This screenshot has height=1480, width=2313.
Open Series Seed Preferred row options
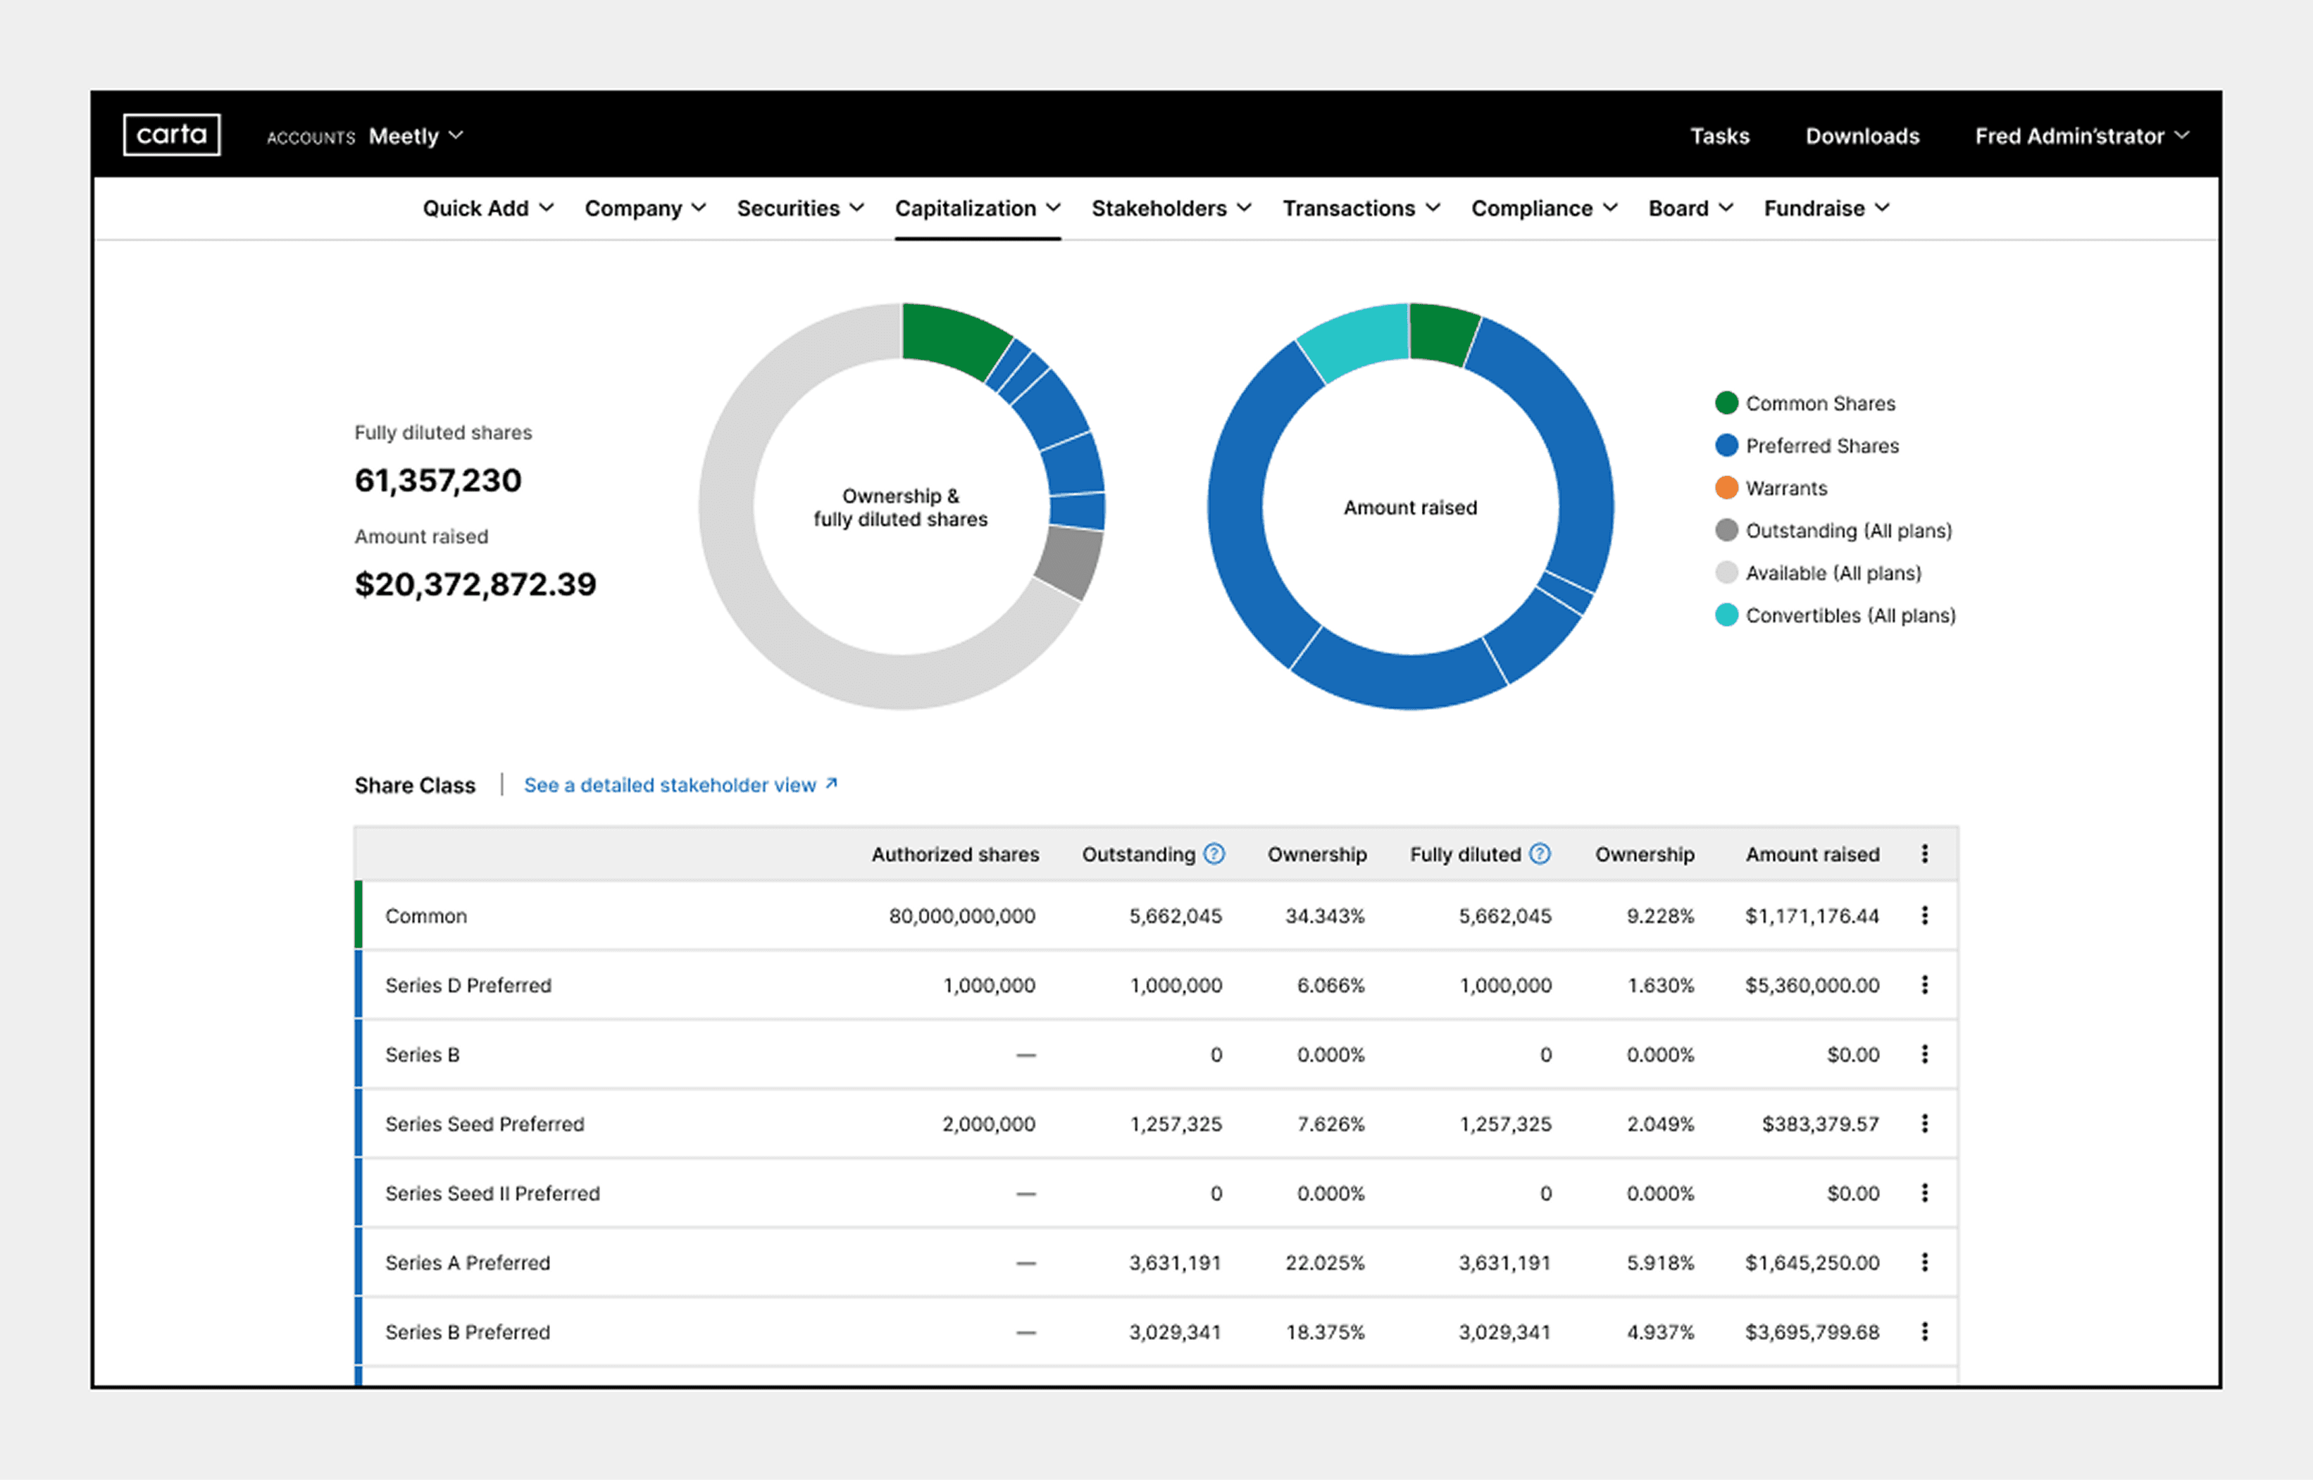coord(1925,1124)
